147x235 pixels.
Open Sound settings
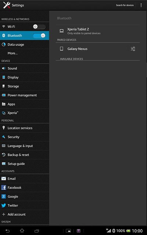(x=25, y=68)
